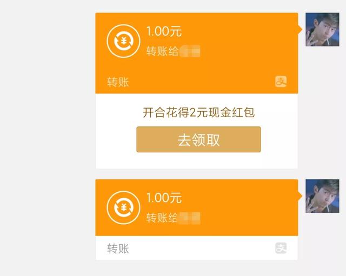Tap the speech bubble pointer of the first card

click(300, 29)
